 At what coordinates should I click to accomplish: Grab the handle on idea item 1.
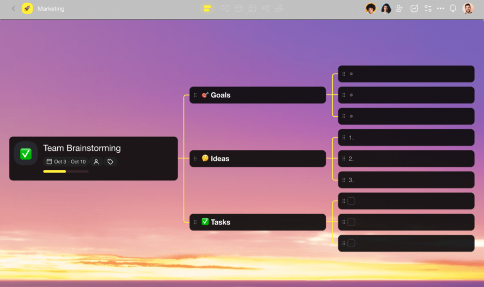tap(344, 137)
